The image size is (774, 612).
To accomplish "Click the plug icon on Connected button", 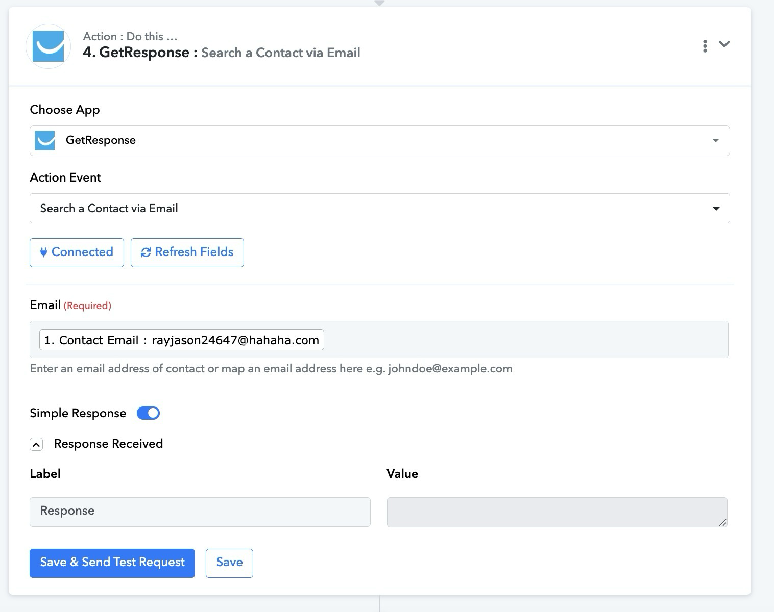I will click(44, 252).
